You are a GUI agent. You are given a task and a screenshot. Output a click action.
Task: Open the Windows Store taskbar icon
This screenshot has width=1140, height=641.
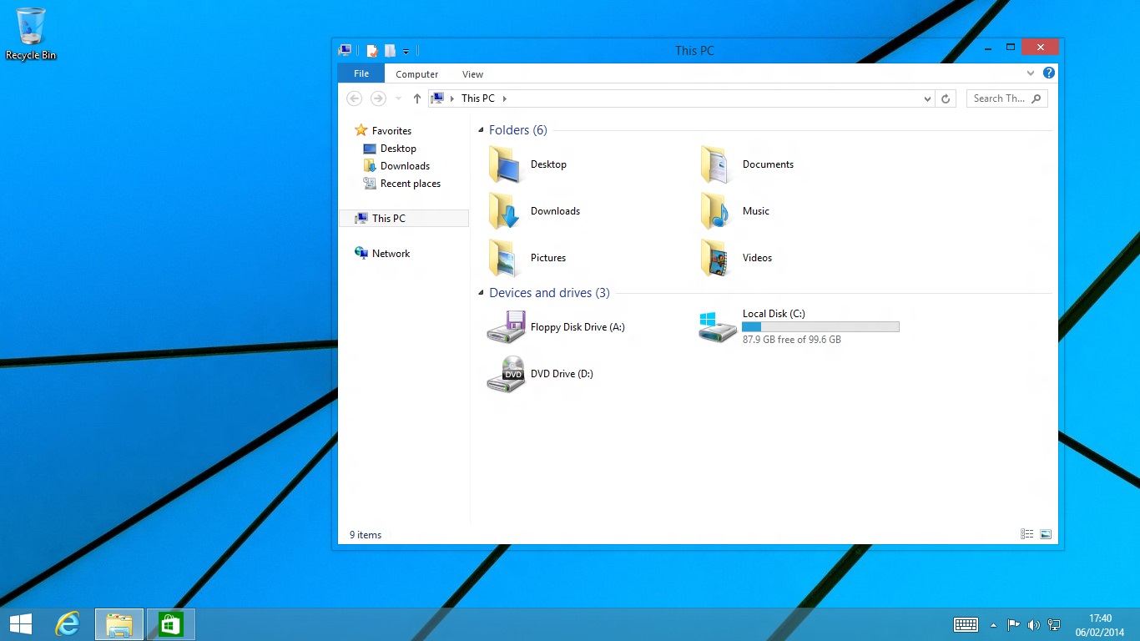click(x=171, y=624)
